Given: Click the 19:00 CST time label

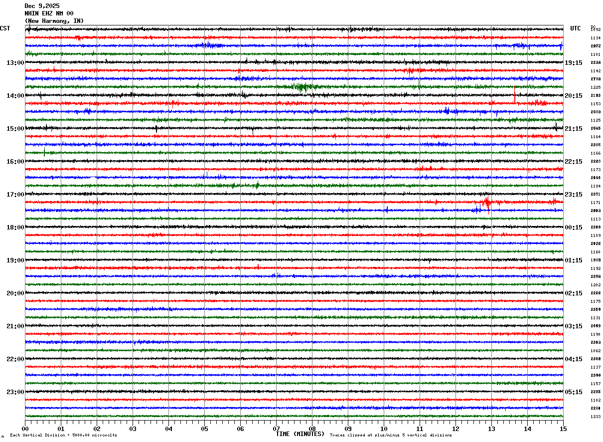Looking at the screenshot, I should click(x=15, y=260).
